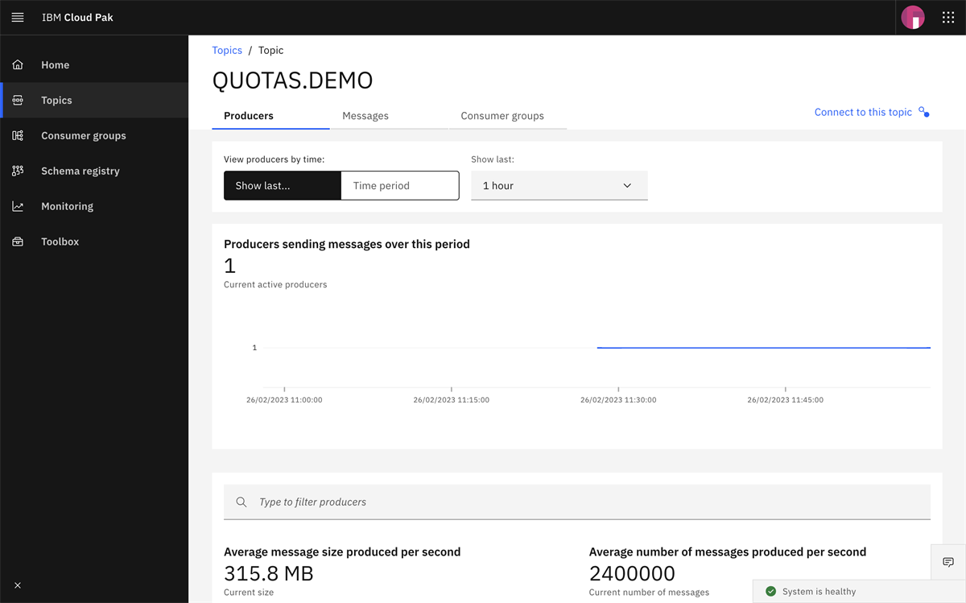Screen dimensions: 966x603
Task: Open Topics in the sidebar
Action: [x=94, y=100]
